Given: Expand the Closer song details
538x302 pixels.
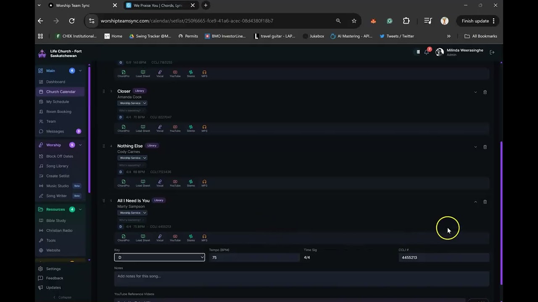Looking at the screenshot, I should (x=475, y=92).
